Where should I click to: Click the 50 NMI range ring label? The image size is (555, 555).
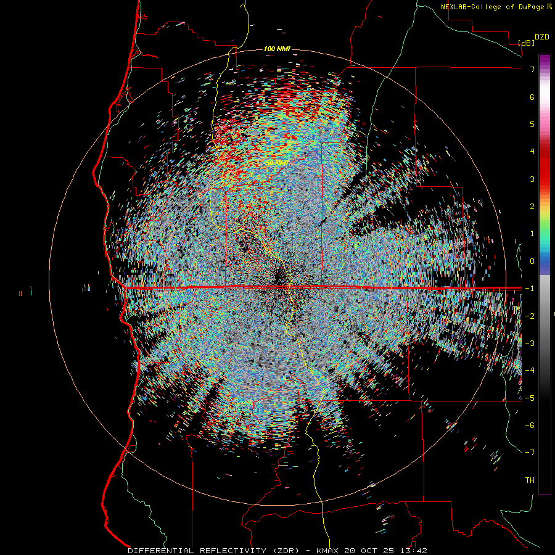[x=277, y=163]
